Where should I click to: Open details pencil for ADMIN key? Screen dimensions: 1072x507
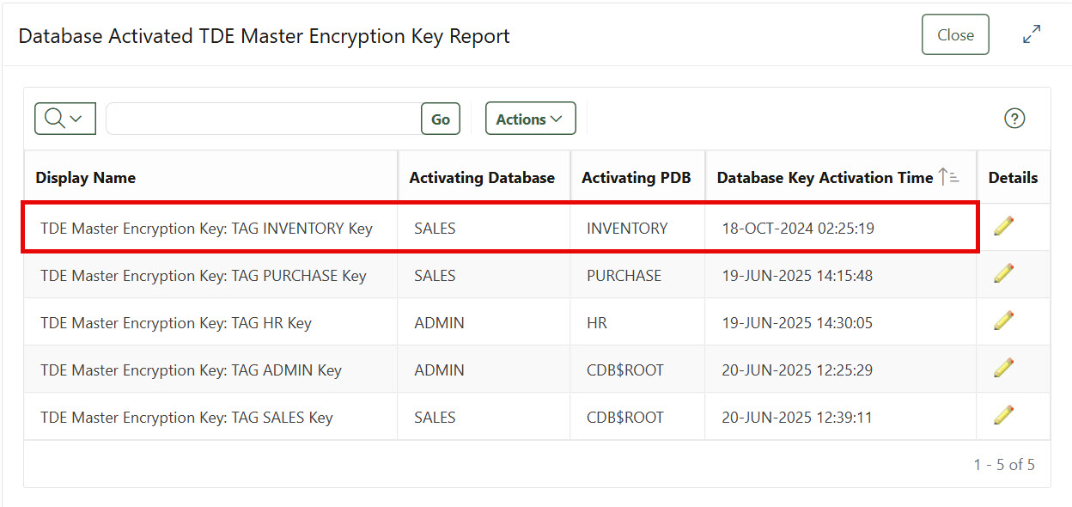(x=1004, y=368)
